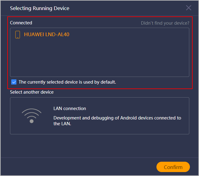The image size is (199, 176).
Task: Close the Selecting Running Device dialog
Action: (x=189, y=8)
